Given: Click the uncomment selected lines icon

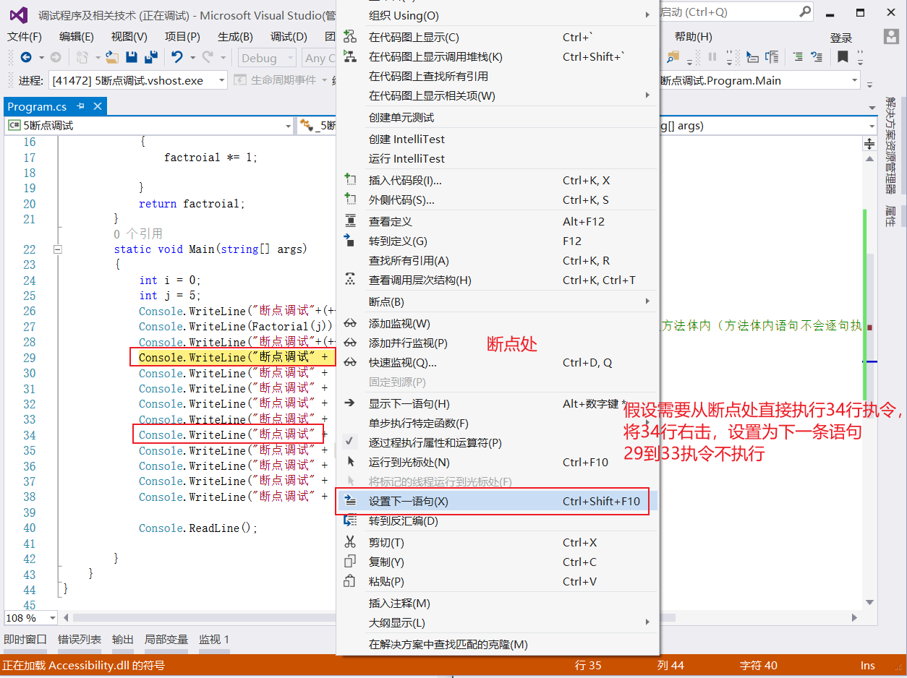Looking at the screenshot, I should (x=817, y=57).
